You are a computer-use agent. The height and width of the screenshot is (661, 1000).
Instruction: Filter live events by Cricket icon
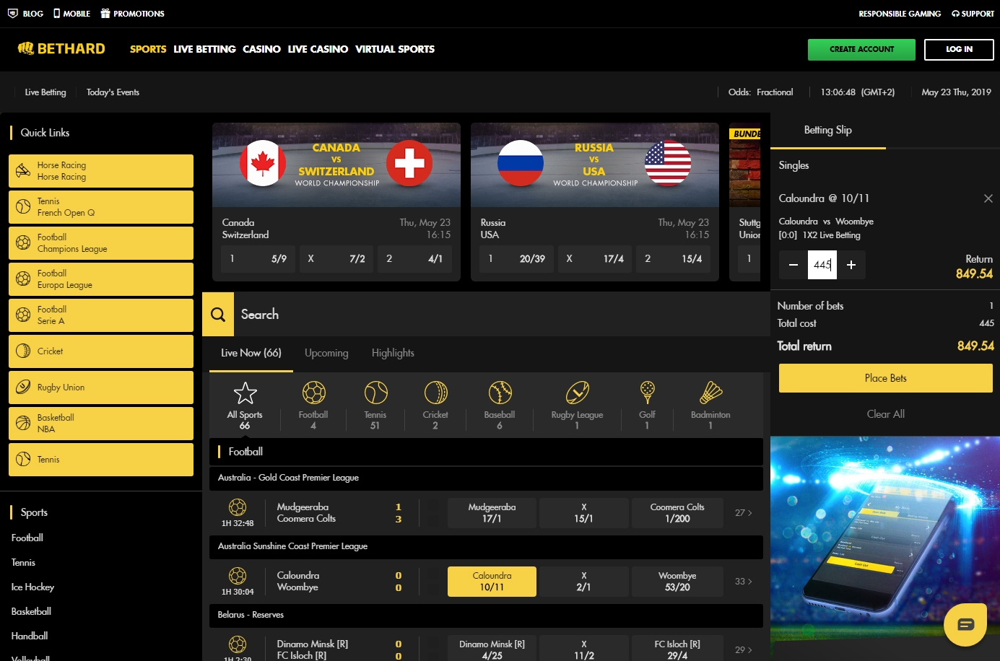point(435,393)
